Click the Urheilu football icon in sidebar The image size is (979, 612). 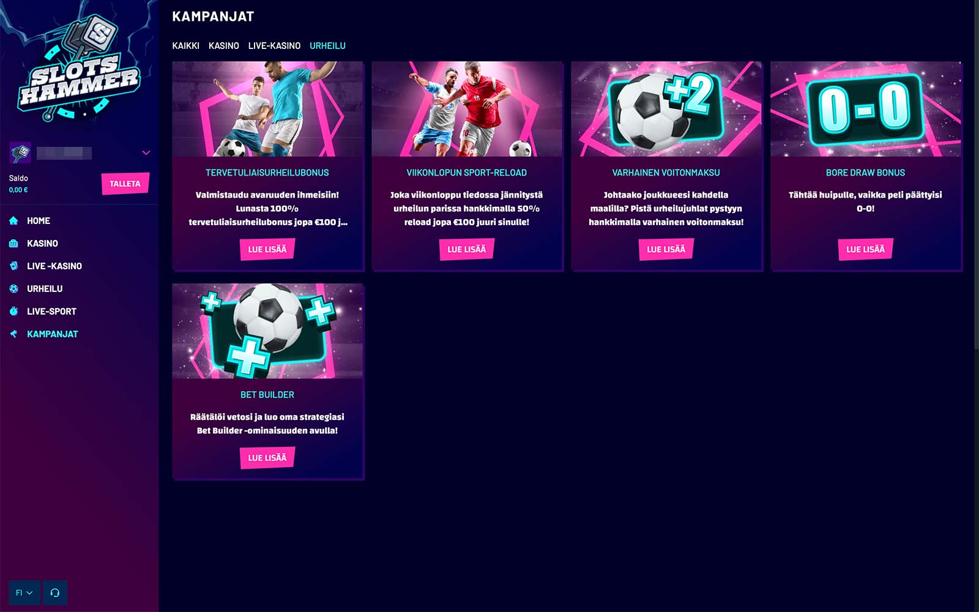click(x=13, y=289)
